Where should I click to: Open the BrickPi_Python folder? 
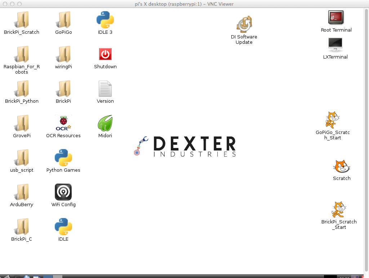(x=22, y=89)
